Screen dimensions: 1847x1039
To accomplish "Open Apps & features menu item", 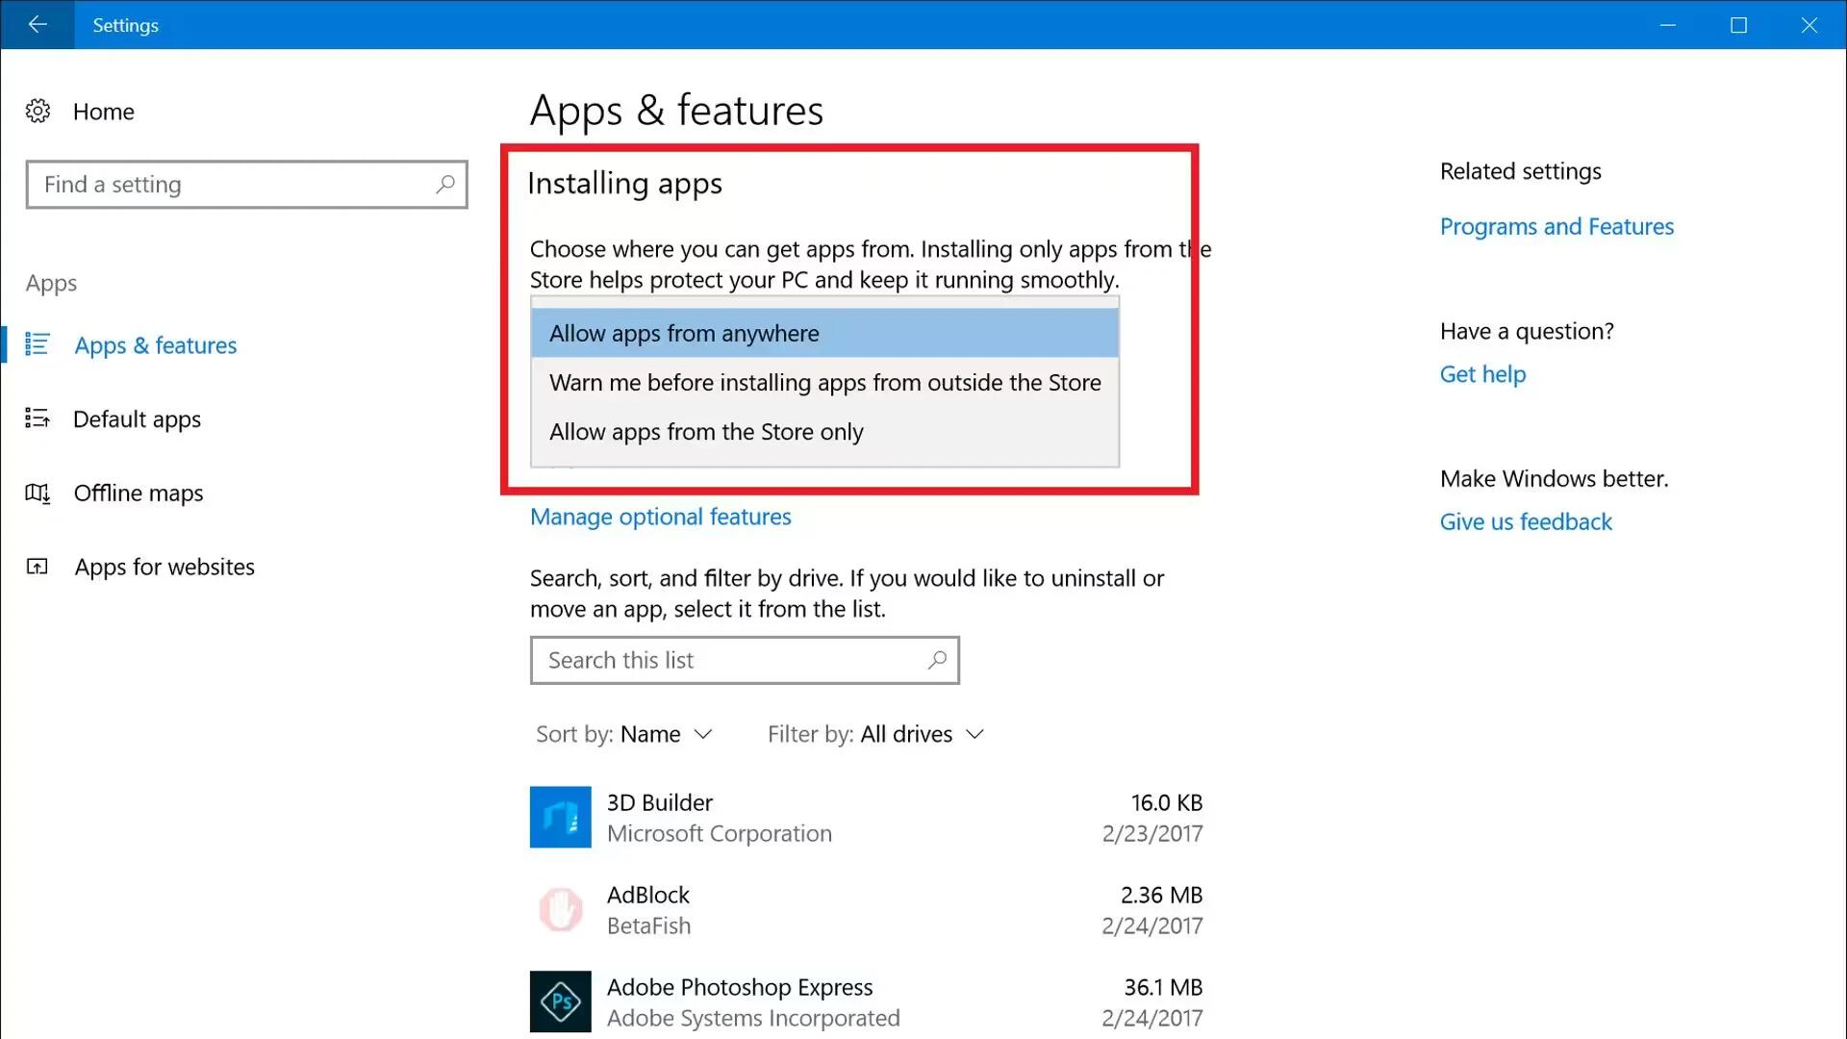I will [x=155, y=343].
